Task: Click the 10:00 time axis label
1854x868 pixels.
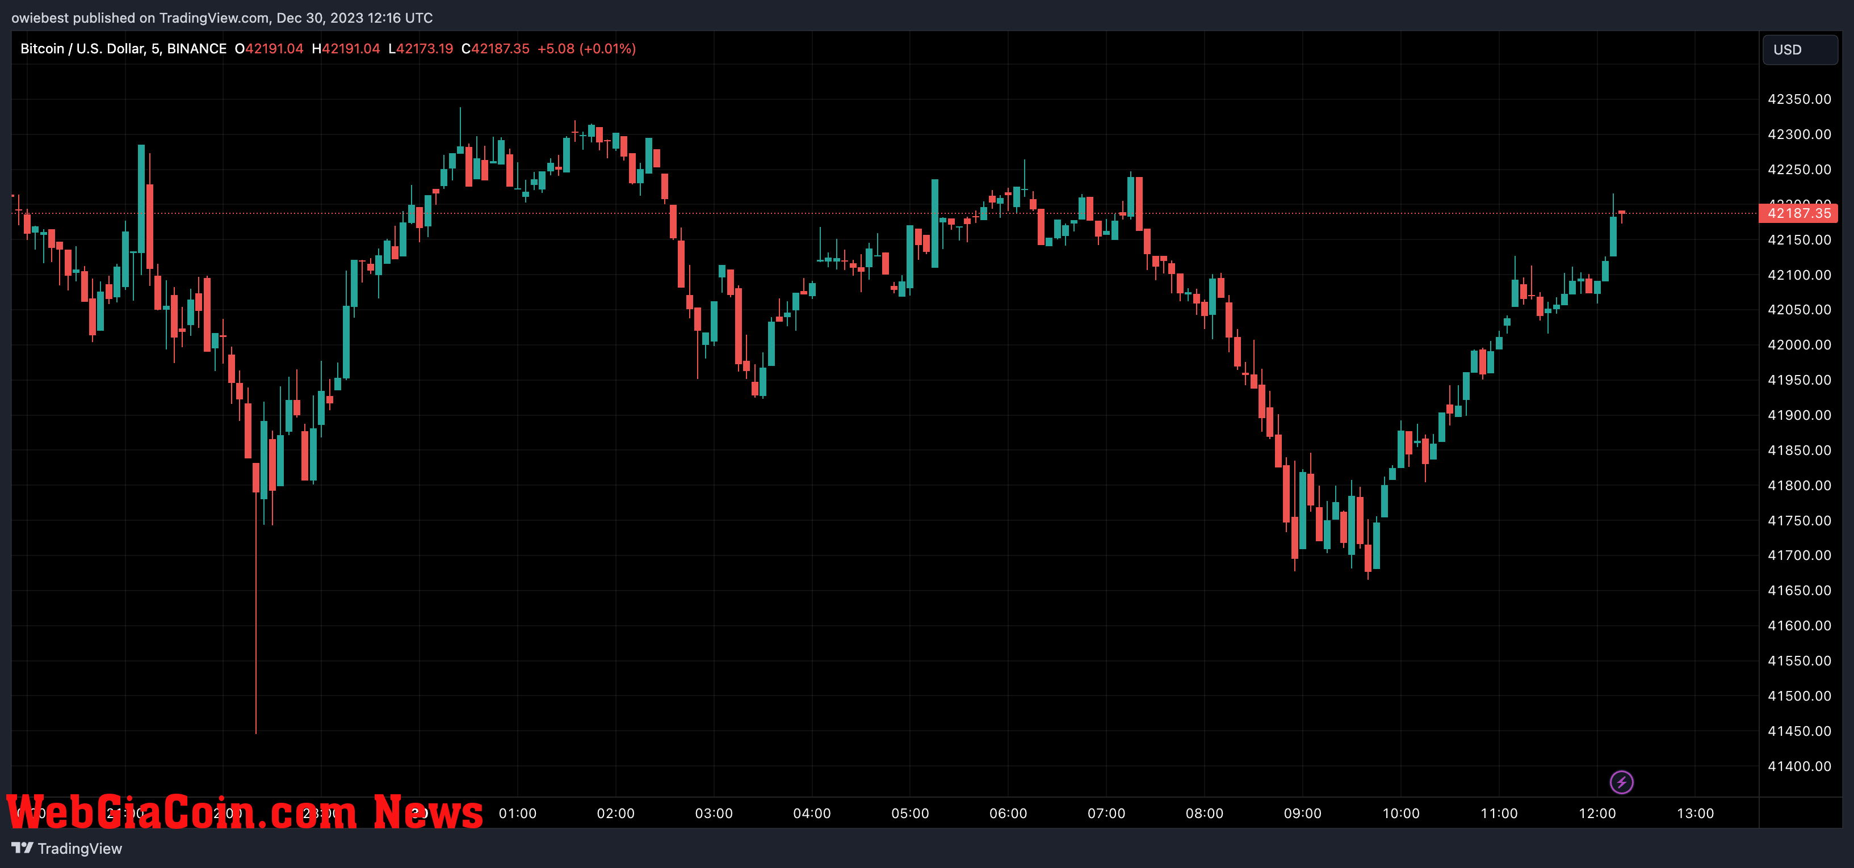Action: click(1400, 814)
